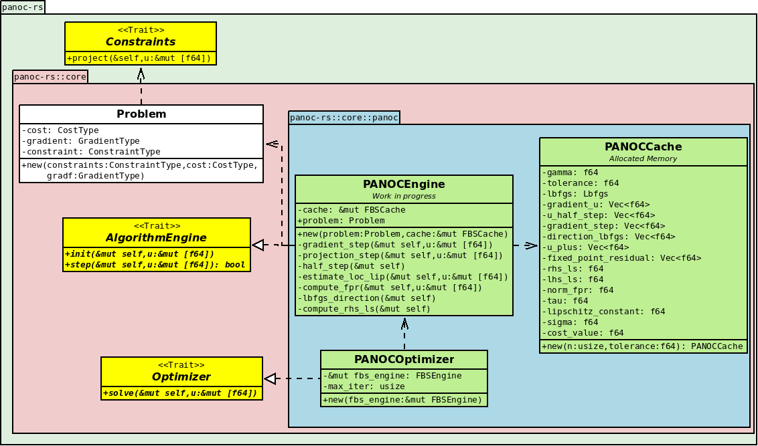Select the solve(&mut self,u:&mut [f64]) method
The image size is (758, 446).
click(179, 393)
